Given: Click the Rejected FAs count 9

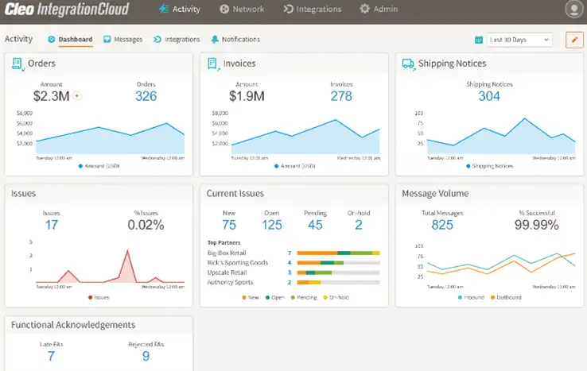Looking at the screenshot, I should pos(146,356).
